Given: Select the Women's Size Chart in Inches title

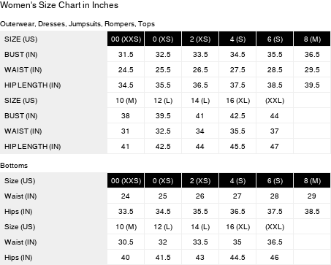Looking at the screenshot, I should (x=59, y=5).
